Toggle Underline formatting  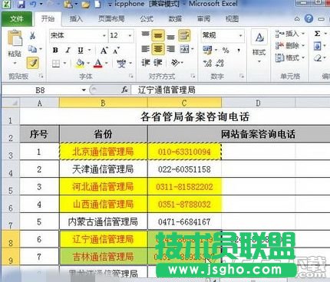pos(81,50)
